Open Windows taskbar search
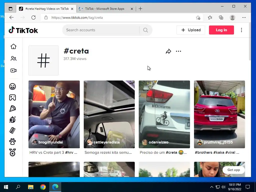 [18, 187]
